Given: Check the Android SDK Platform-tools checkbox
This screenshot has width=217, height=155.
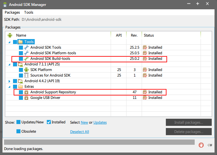Looking at the screenshot, I should click(x=21, y=53).
